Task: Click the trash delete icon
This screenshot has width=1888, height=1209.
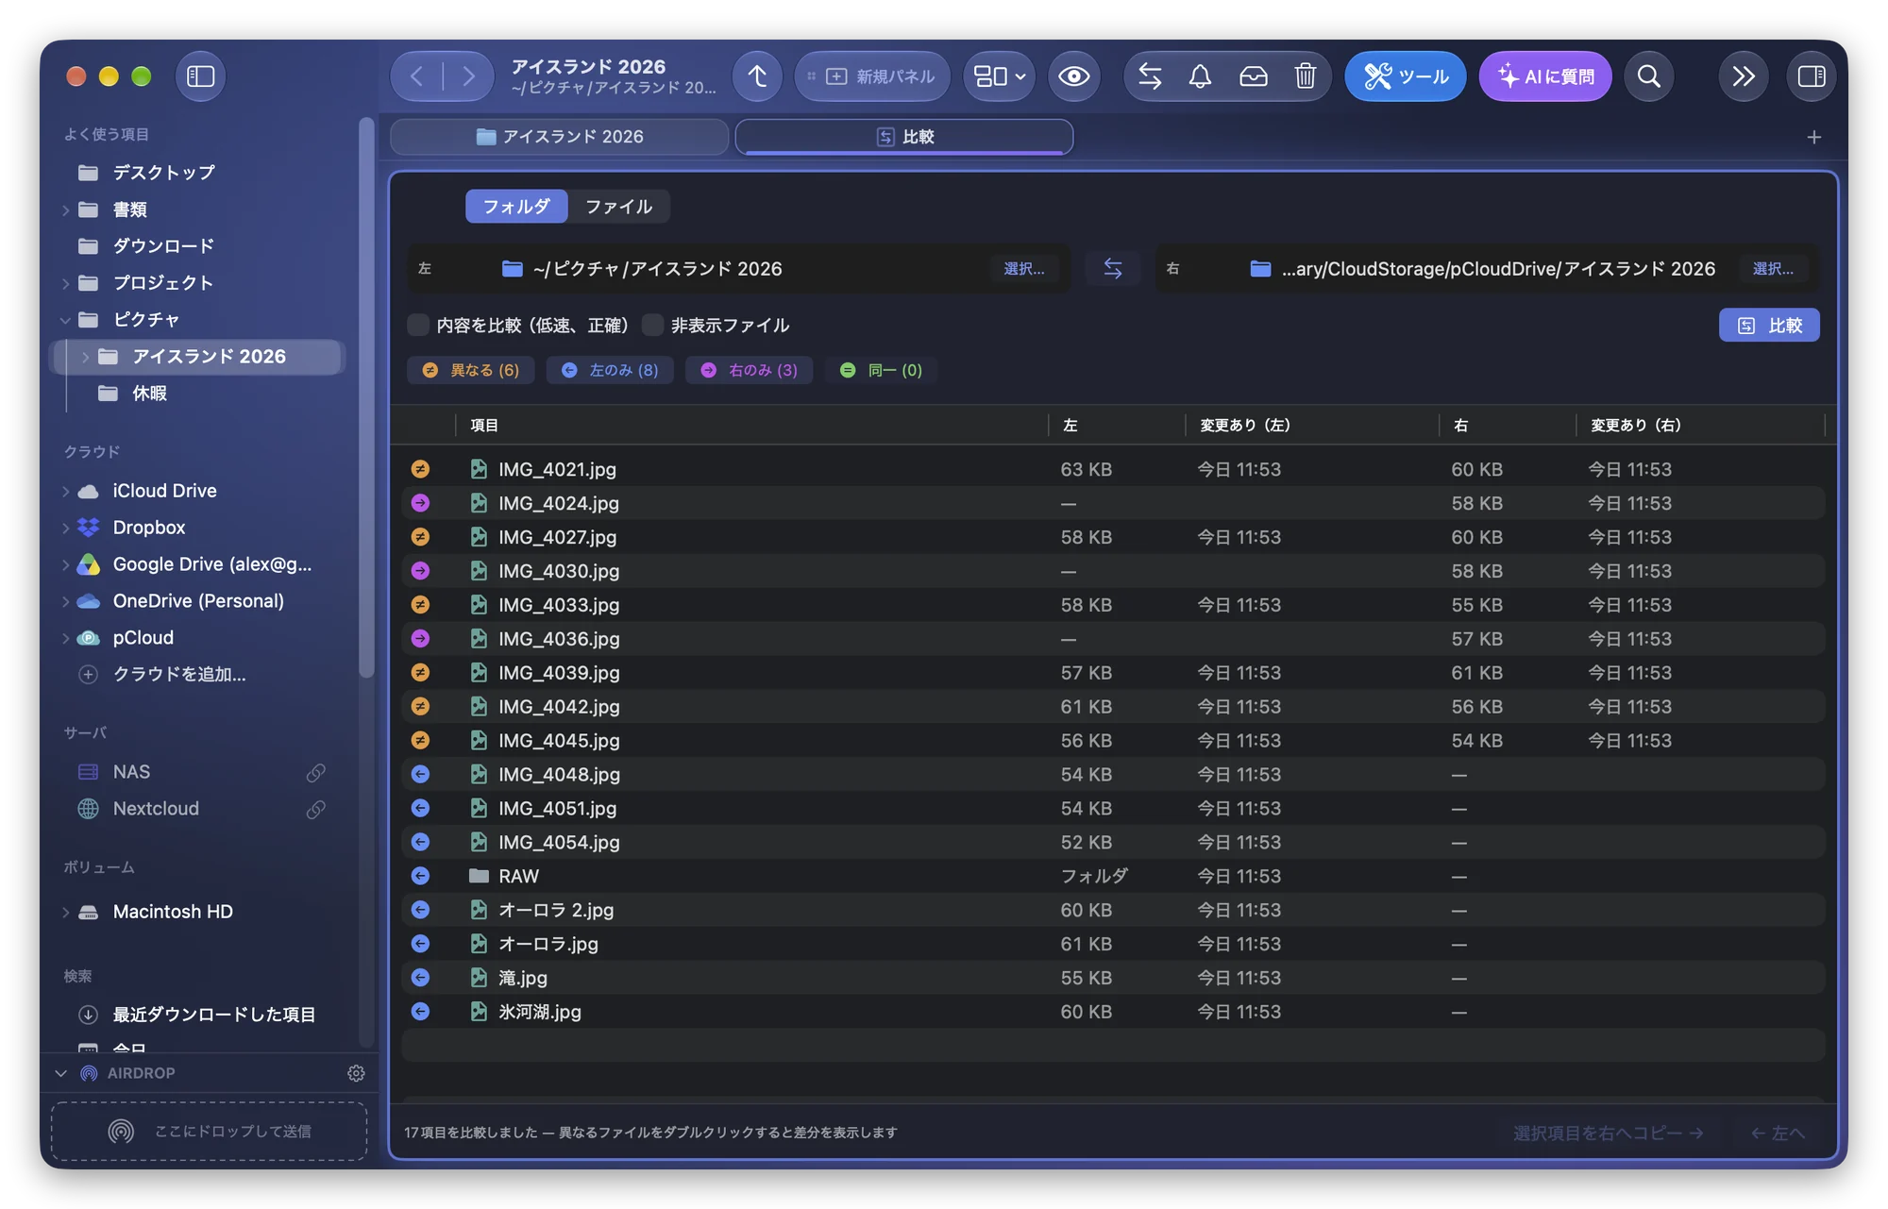Action: click(1306, 76)
